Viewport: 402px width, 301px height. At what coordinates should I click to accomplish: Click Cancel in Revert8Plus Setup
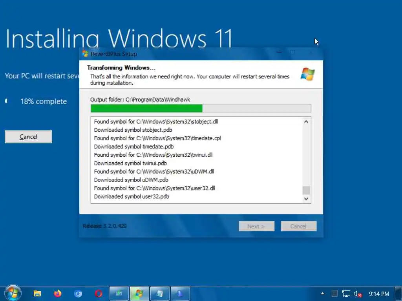(299, 226)
